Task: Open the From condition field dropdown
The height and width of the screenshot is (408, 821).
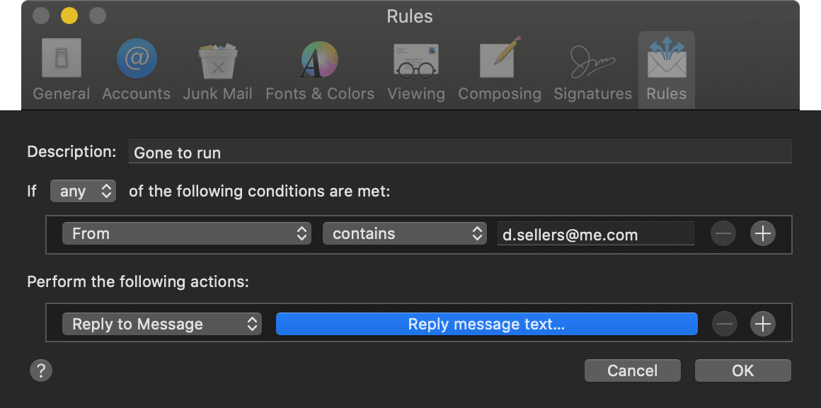Action: (186, 233)
